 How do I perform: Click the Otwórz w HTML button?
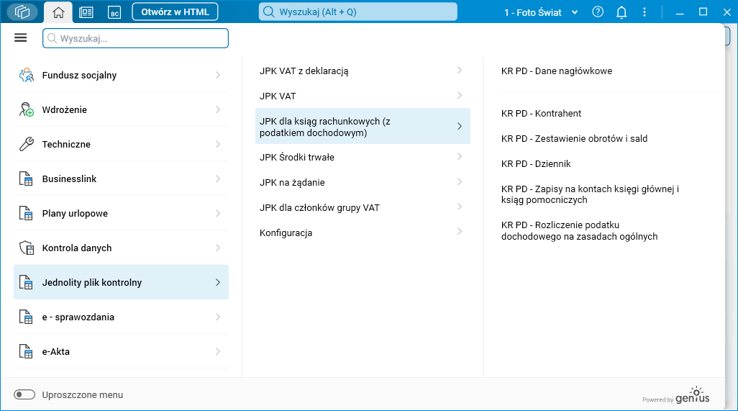point(175,12)
